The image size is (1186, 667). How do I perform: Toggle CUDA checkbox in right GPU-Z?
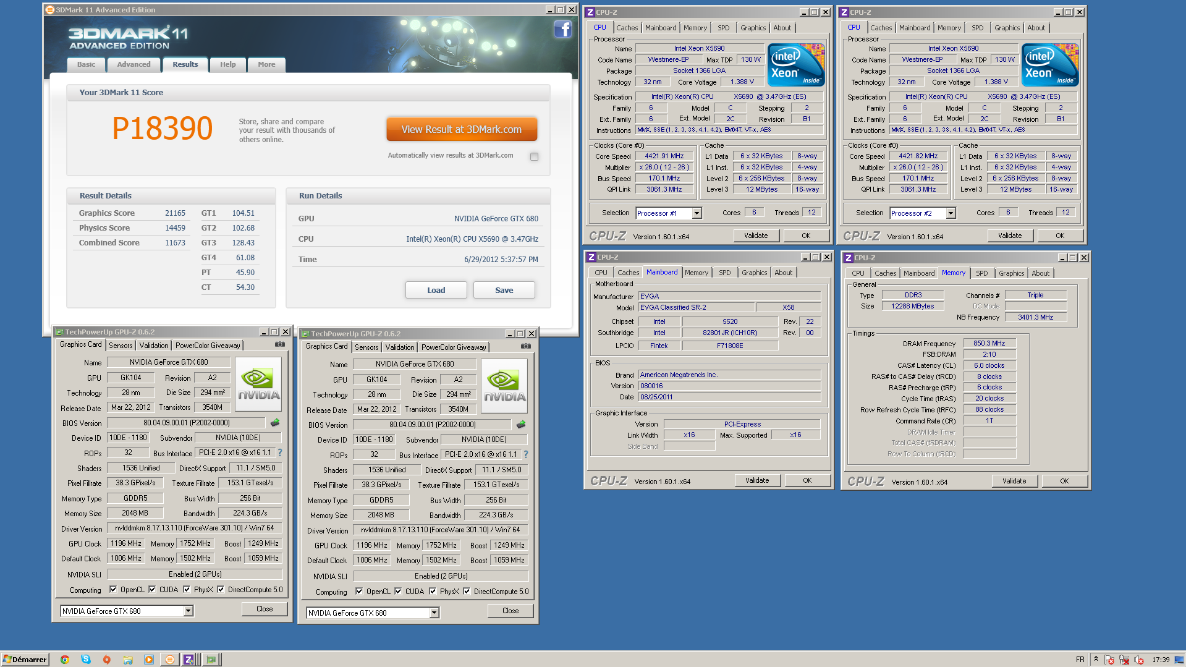coord(398,591)
